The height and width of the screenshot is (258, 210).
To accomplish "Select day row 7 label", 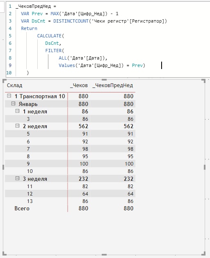I will click(x=28, y=149).
